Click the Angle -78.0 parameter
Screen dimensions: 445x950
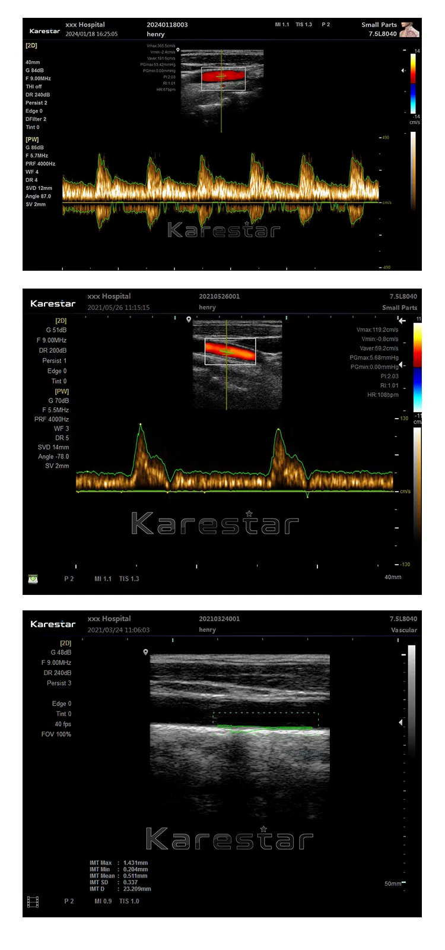pos(53,457)
